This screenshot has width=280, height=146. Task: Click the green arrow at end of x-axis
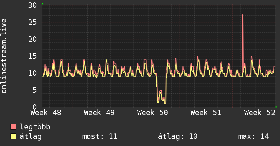276,107
